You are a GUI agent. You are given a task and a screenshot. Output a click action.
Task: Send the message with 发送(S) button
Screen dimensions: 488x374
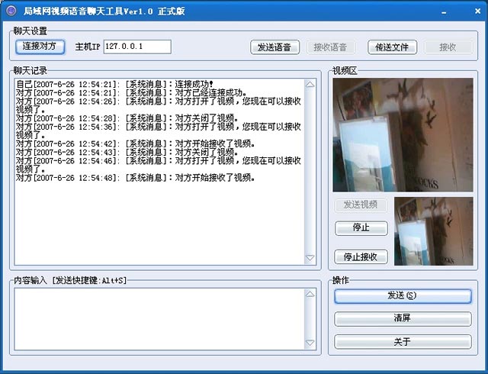pos(402,296)
